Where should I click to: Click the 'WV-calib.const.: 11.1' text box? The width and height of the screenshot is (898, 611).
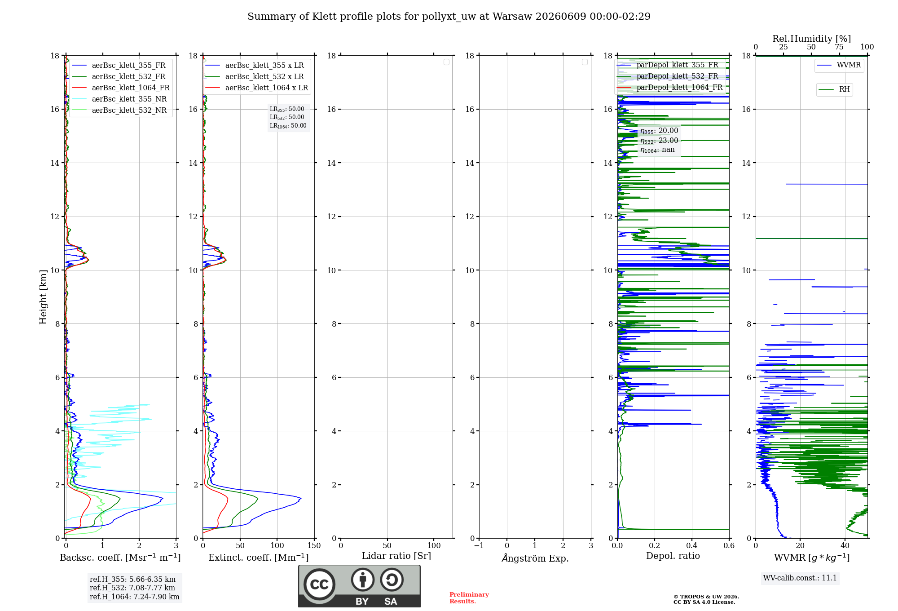coord(800,578)
